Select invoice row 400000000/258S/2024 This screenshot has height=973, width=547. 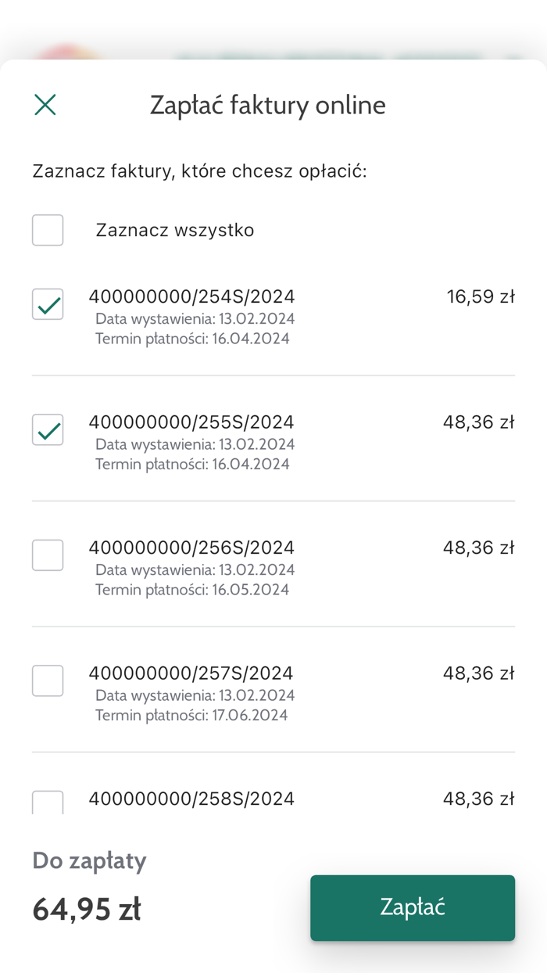[x=194, y=799]
